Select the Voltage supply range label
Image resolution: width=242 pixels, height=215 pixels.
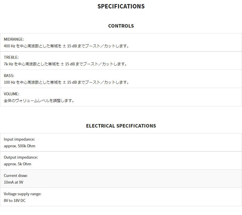[22, 194]
